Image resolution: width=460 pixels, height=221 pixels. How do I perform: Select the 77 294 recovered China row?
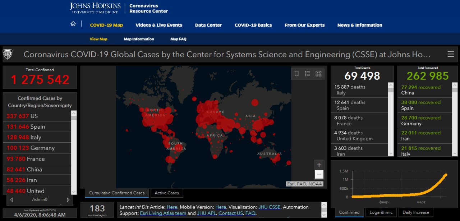tap(425, 90)
